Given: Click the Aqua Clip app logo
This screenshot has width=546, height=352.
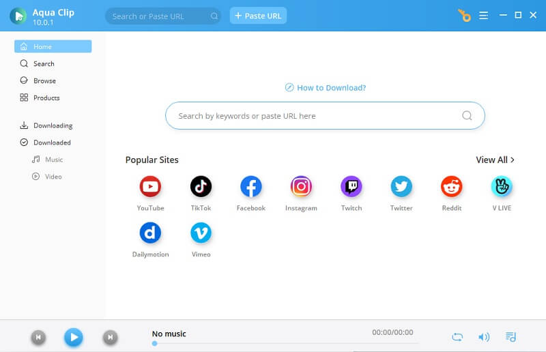Looking at the screenshot, I should click(18, 16).
